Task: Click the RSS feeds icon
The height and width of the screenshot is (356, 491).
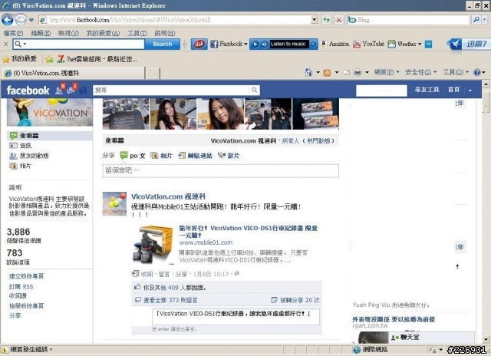Action: [327, 73]
